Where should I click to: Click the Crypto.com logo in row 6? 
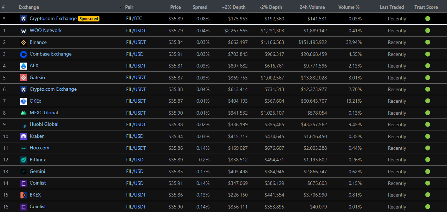pos(24,89)
